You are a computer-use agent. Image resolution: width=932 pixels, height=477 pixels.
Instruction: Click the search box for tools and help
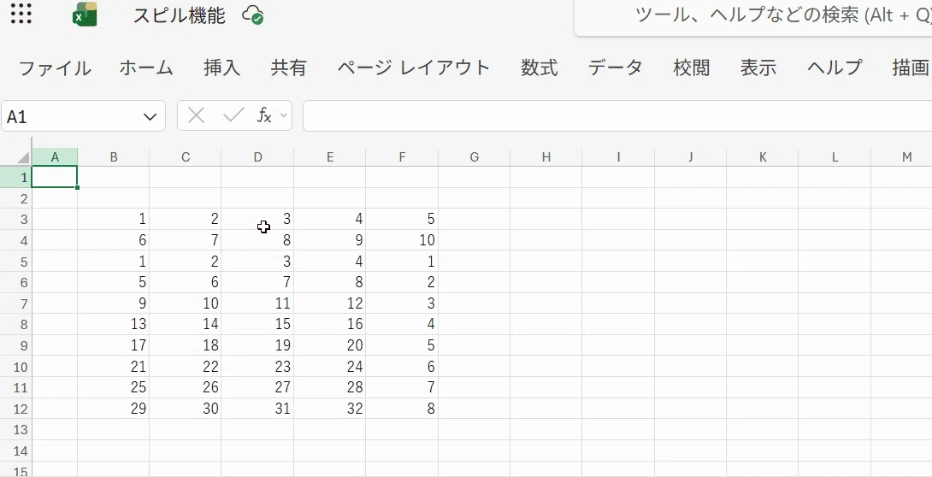point(753,16)
